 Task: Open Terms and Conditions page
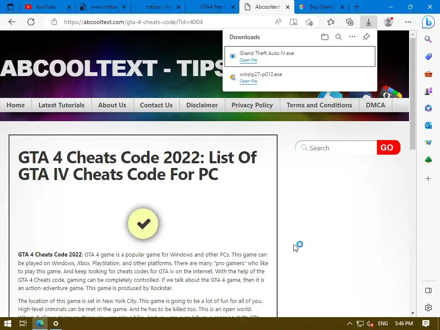(319, 105)
